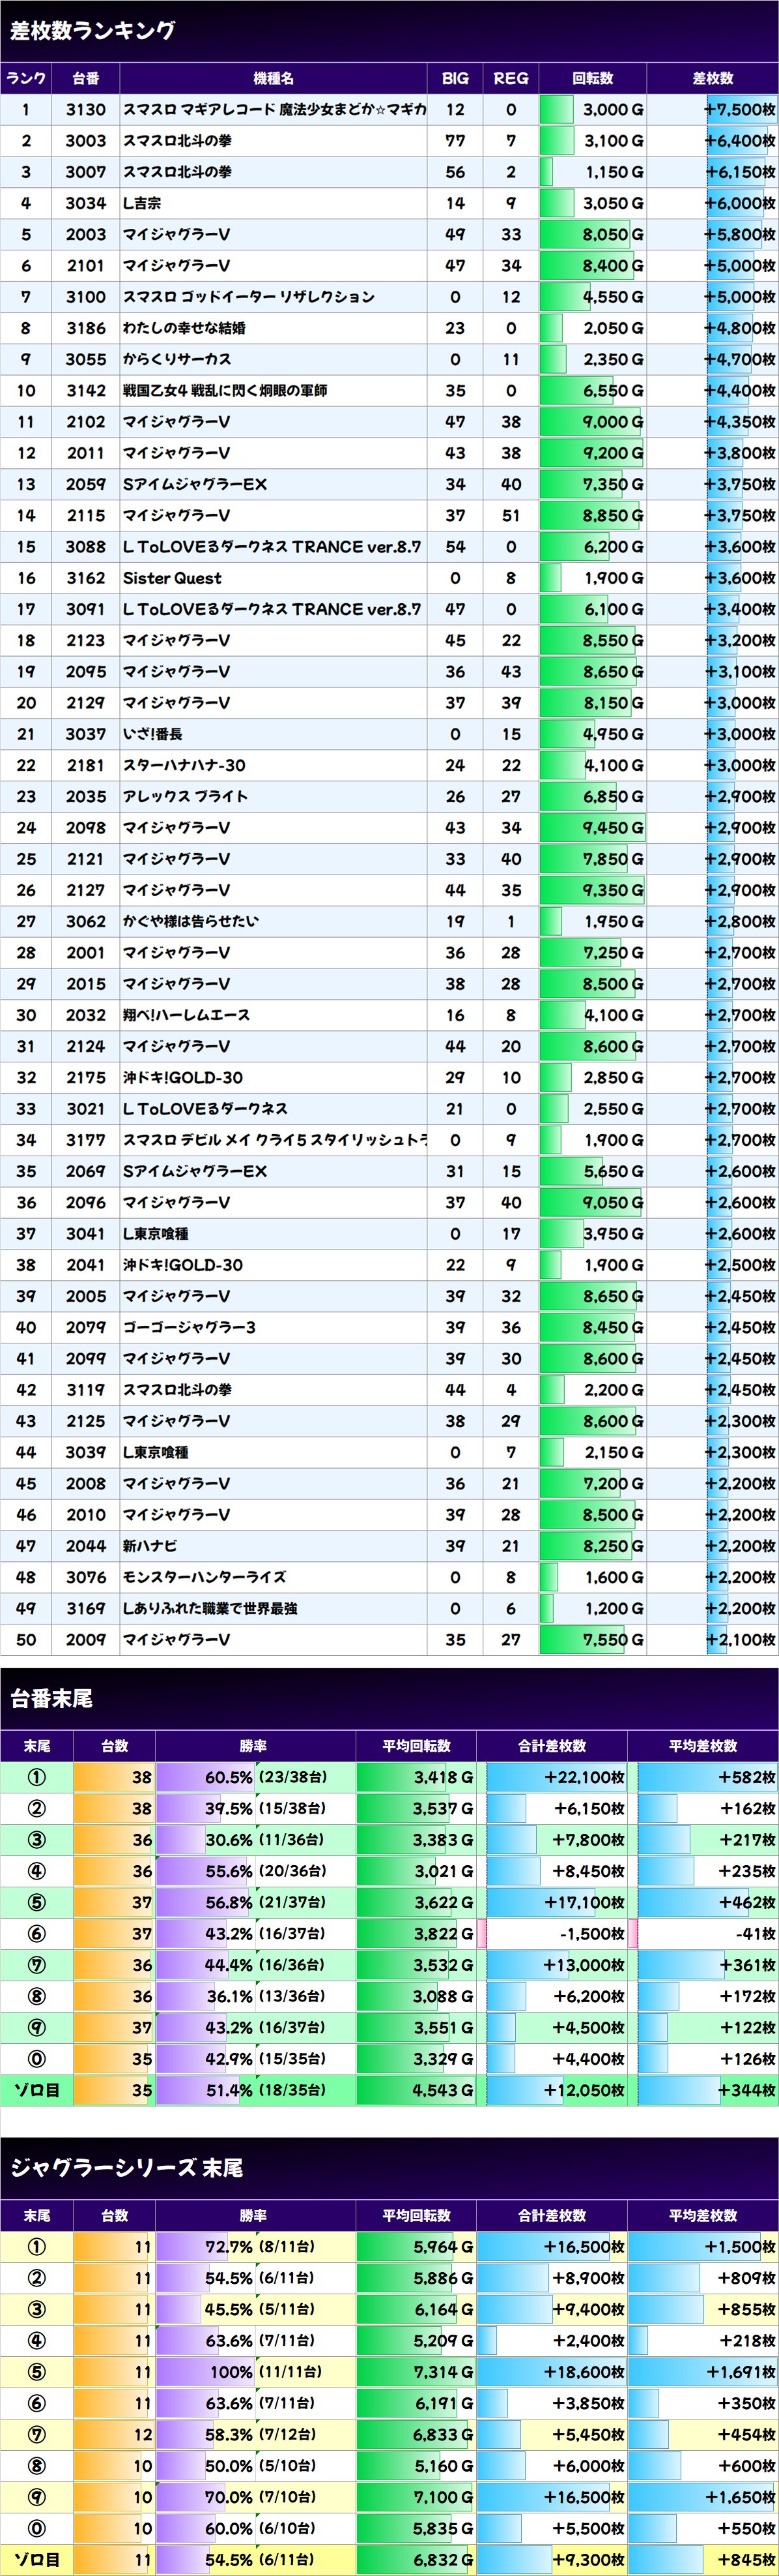Select 新ハナビ machine name

(150, 1546)
